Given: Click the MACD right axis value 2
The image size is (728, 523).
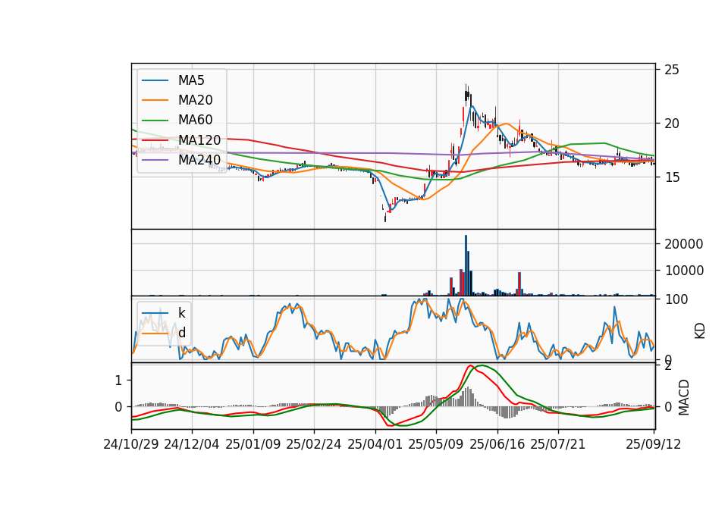Looking at the screenshot, I should coord(668,366).
